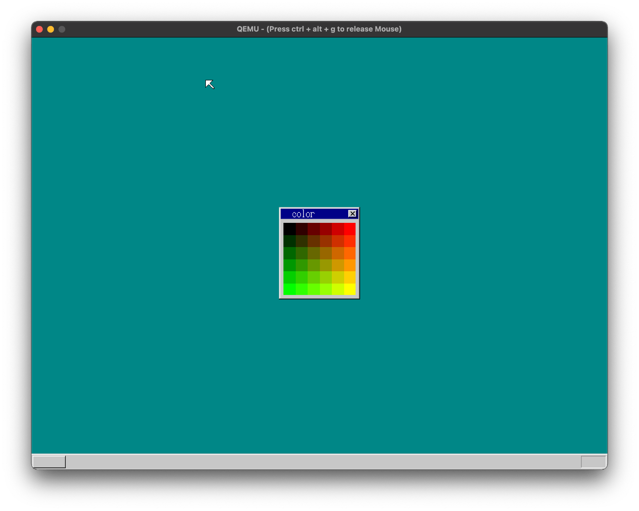
Task: Choose the red-orange swatch ending the second row
Action: coord(350,241)
